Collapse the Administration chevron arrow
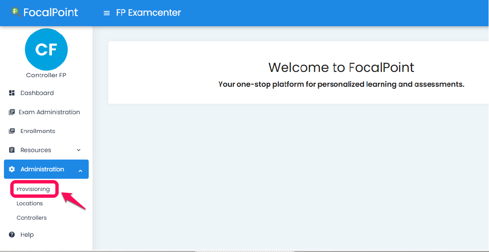This screenshot has width=489, height=252. click(x=80, y=171)
